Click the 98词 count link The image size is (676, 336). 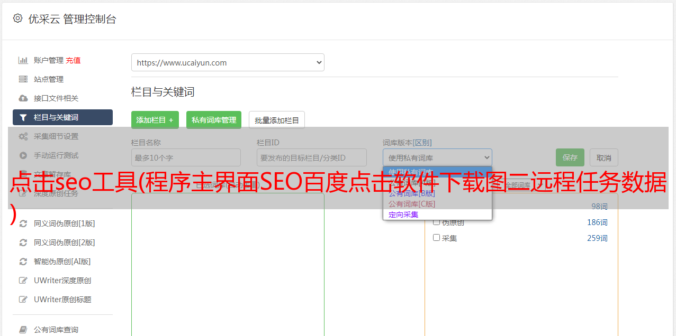point(599,207)
